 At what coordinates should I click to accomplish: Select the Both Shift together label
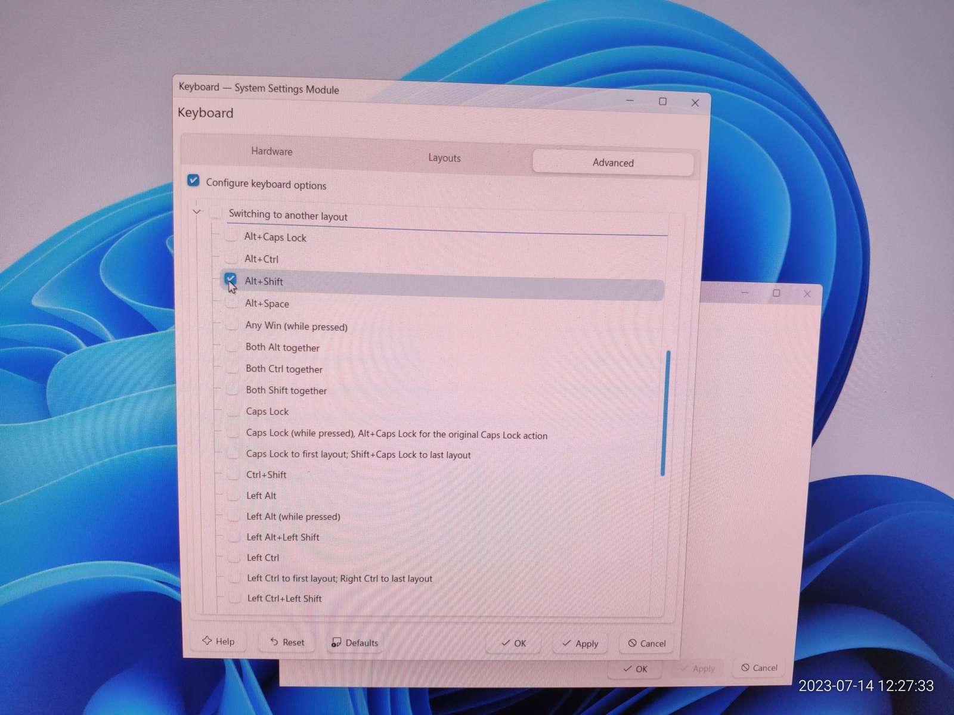[x=286, y=390]
